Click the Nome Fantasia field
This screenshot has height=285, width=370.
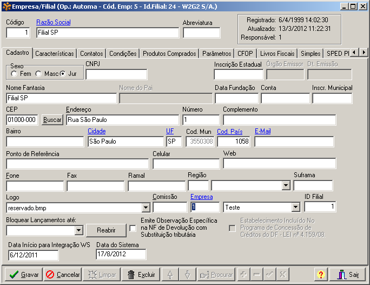(x=61, y=98)
